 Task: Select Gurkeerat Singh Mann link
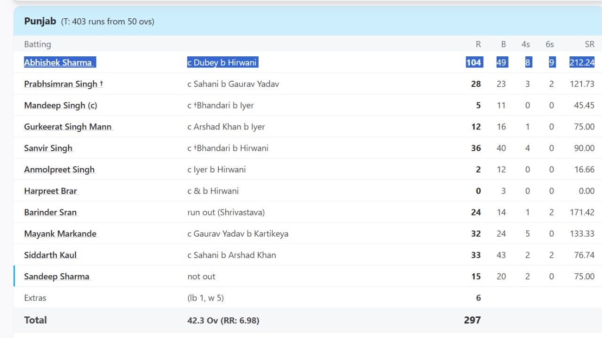point(68,127)
